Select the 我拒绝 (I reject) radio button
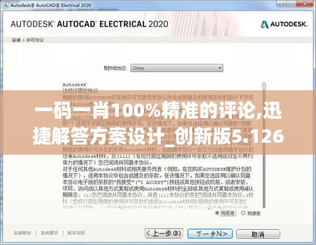This screenshot has height=245, width=316. [217, 213]
